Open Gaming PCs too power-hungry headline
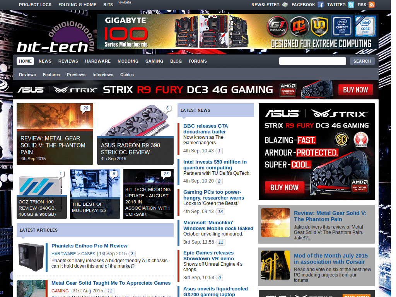This screenshot has width=396, height=297. 213,195
